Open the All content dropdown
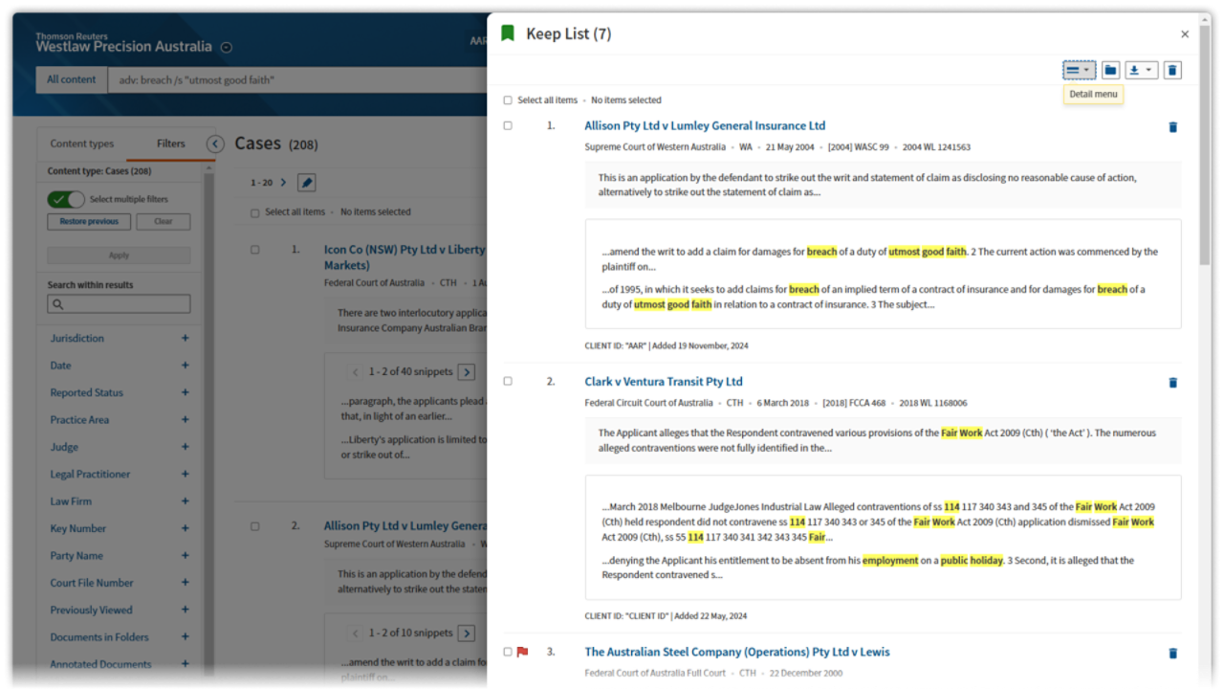 (x=72, y=79)
